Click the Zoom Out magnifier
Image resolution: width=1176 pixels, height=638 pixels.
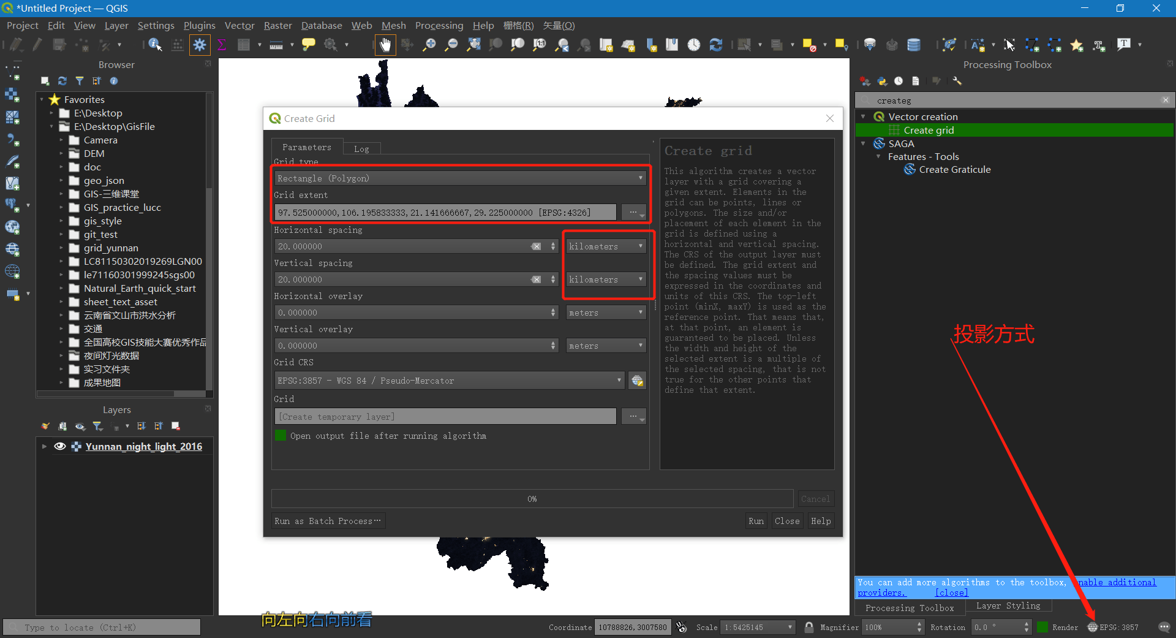(x=451, y=45)
